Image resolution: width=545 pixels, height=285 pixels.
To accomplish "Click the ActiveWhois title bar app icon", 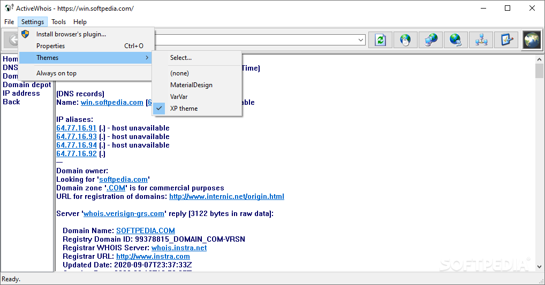I will click(x=9, y=8).
